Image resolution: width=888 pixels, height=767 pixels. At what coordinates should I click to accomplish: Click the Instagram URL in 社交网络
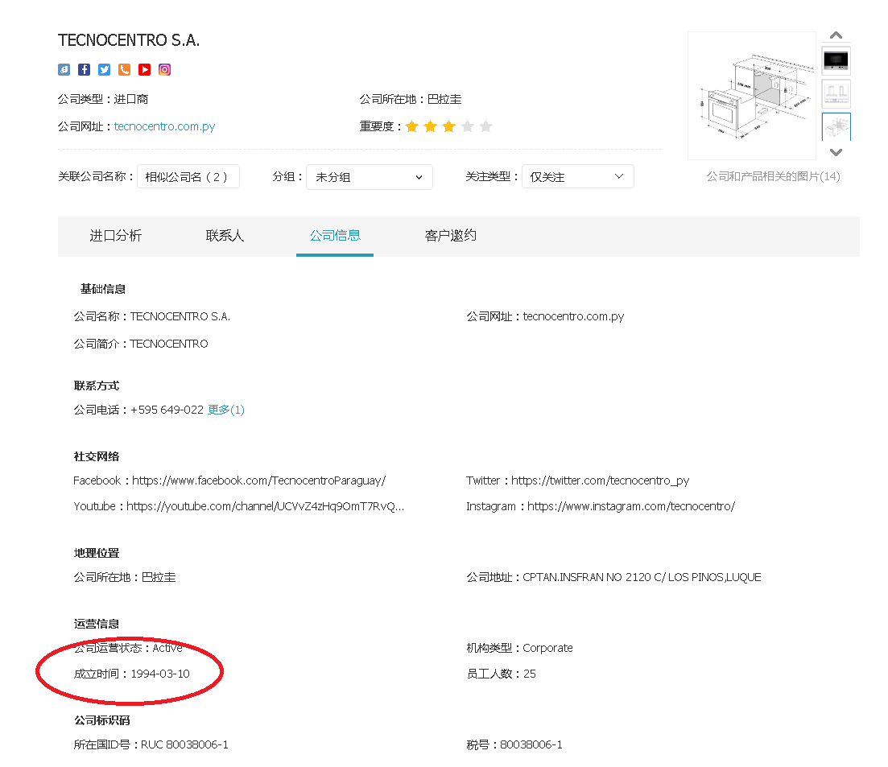pyautogui.click(x=631, y=506)
